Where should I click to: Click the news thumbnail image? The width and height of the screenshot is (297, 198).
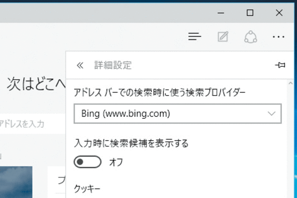16,182
